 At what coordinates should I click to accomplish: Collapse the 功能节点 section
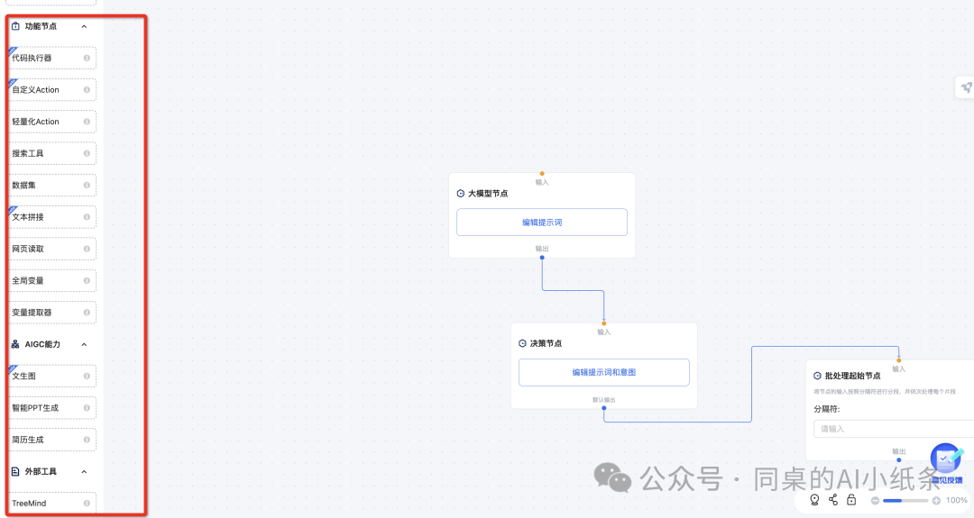[x=84, y=27]
